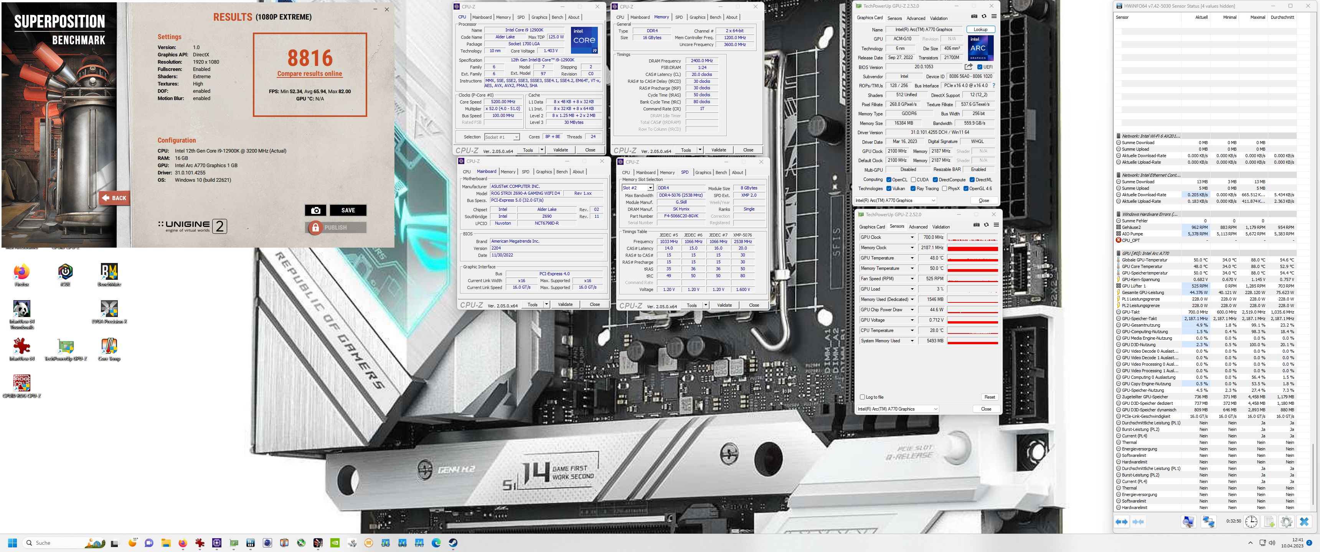Switch to About tab in CPU-Z SPD window
This screenshot has width=1320, height=552.
click(x=738, y=172)
